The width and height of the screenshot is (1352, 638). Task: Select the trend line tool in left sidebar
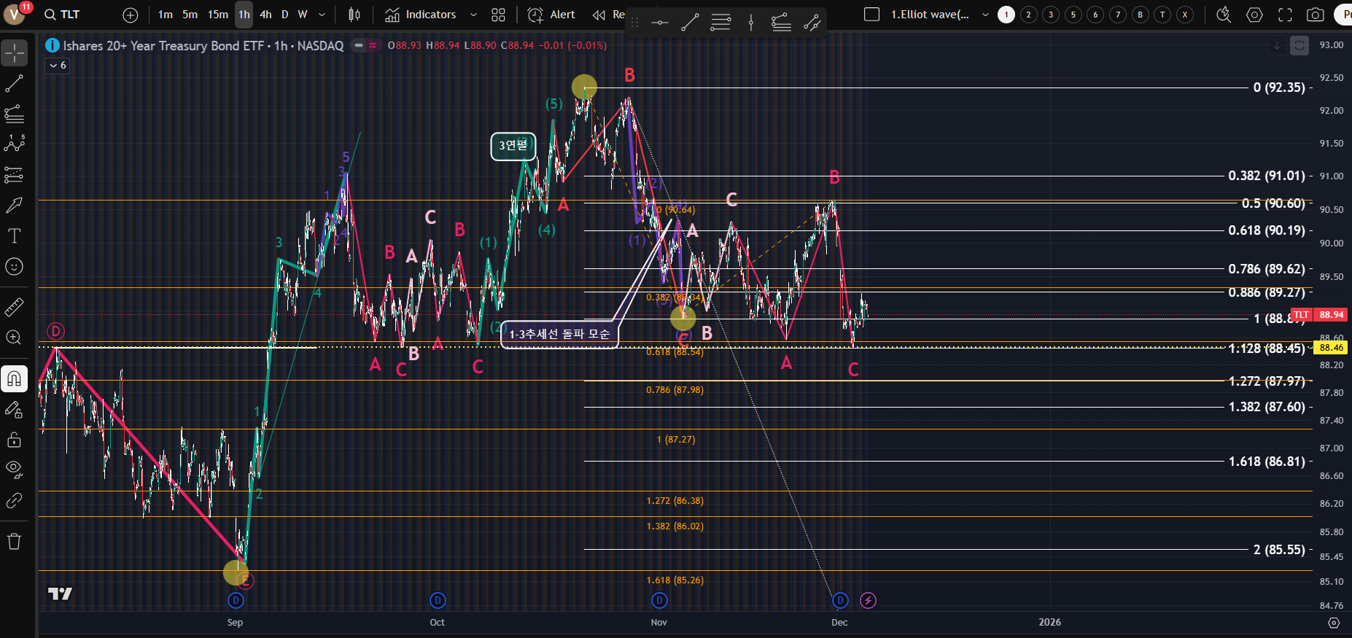point(15,84)
